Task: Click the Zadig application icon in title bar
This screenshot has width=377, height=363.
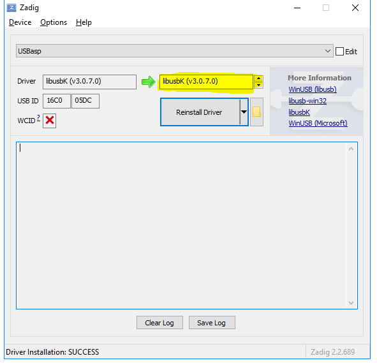Action: (x=11, y=8)
